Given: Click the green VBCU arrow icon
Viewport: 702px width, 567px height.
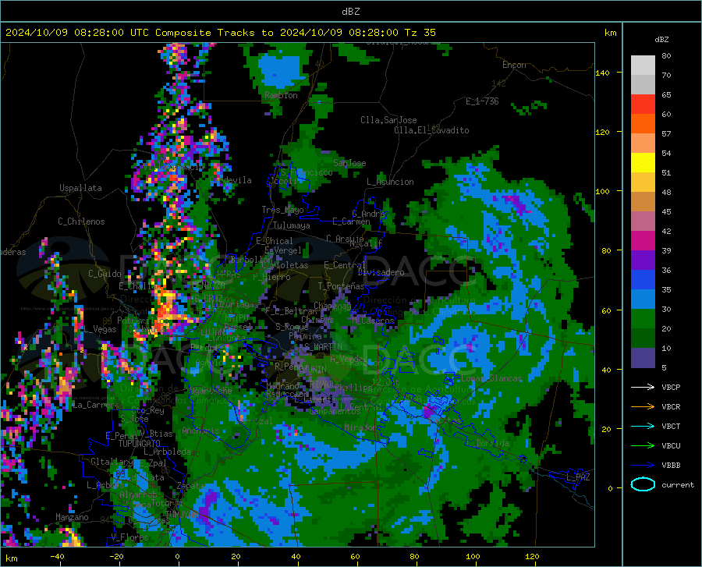Looking at the screenshot, I should (643, 446).
